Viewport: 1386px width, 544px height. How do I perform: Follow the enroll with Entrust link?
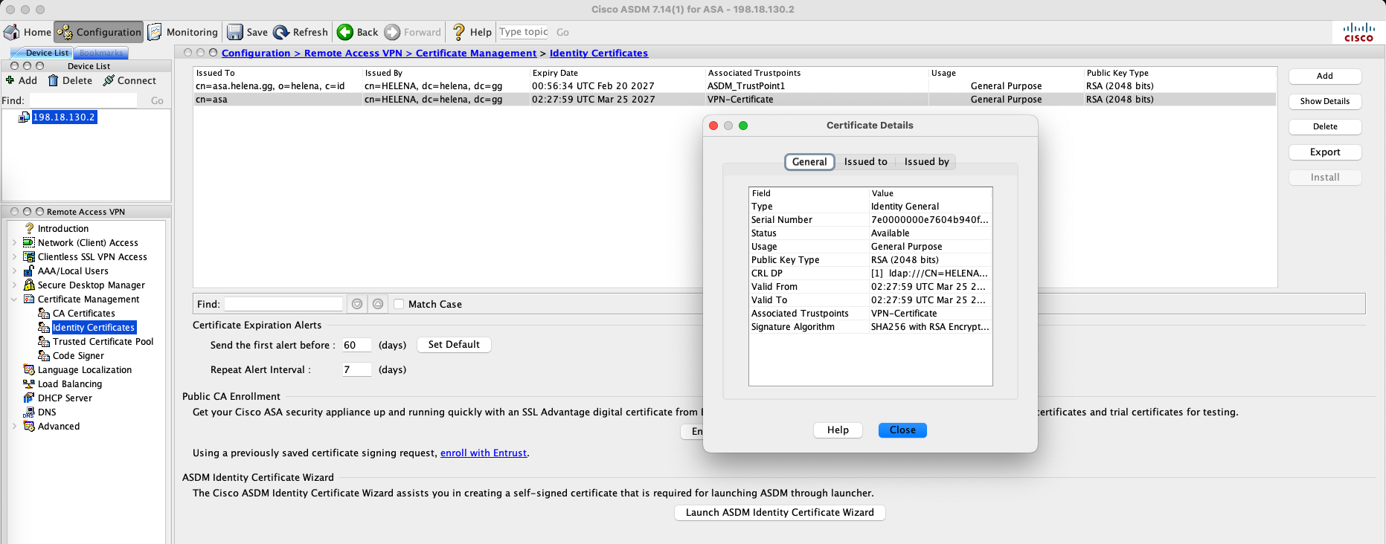(483, 453)
